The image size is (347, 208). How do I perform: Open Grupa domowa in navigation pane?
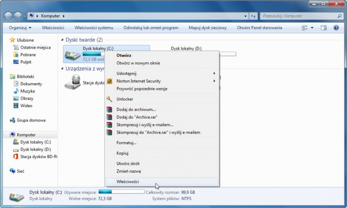(x=31, y=120)
